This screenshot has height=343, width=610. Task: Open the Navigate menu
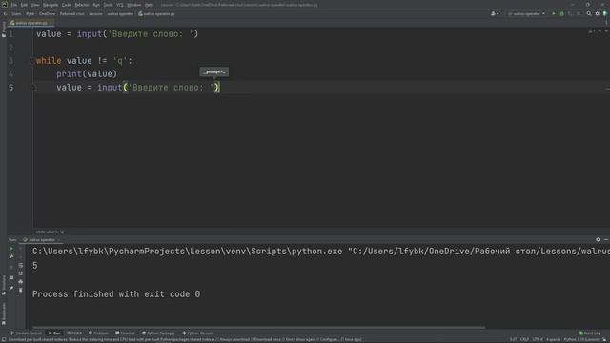click(x=51, y=5)
